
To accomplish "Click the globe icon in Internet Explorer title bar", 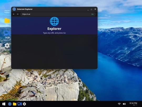I will click(14, 9).
